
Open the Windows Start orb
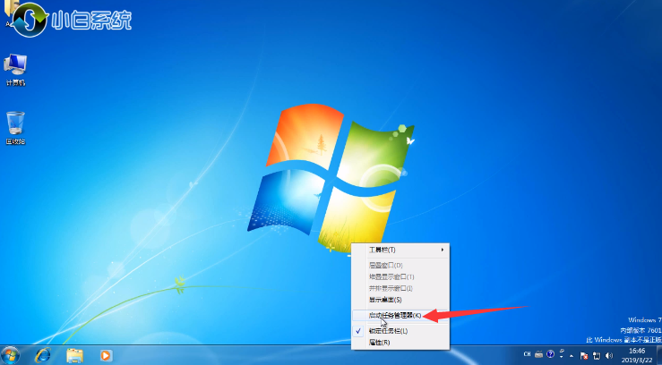point(10,355)
